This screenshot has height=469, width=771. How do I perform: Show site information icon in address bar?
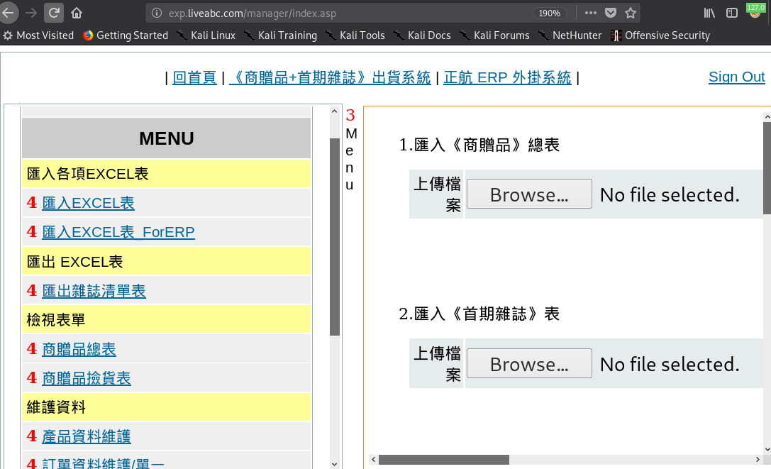coord(156,13)
